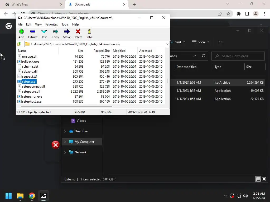
Task: Select the setuphost.exe file icon
Action: 20,101
